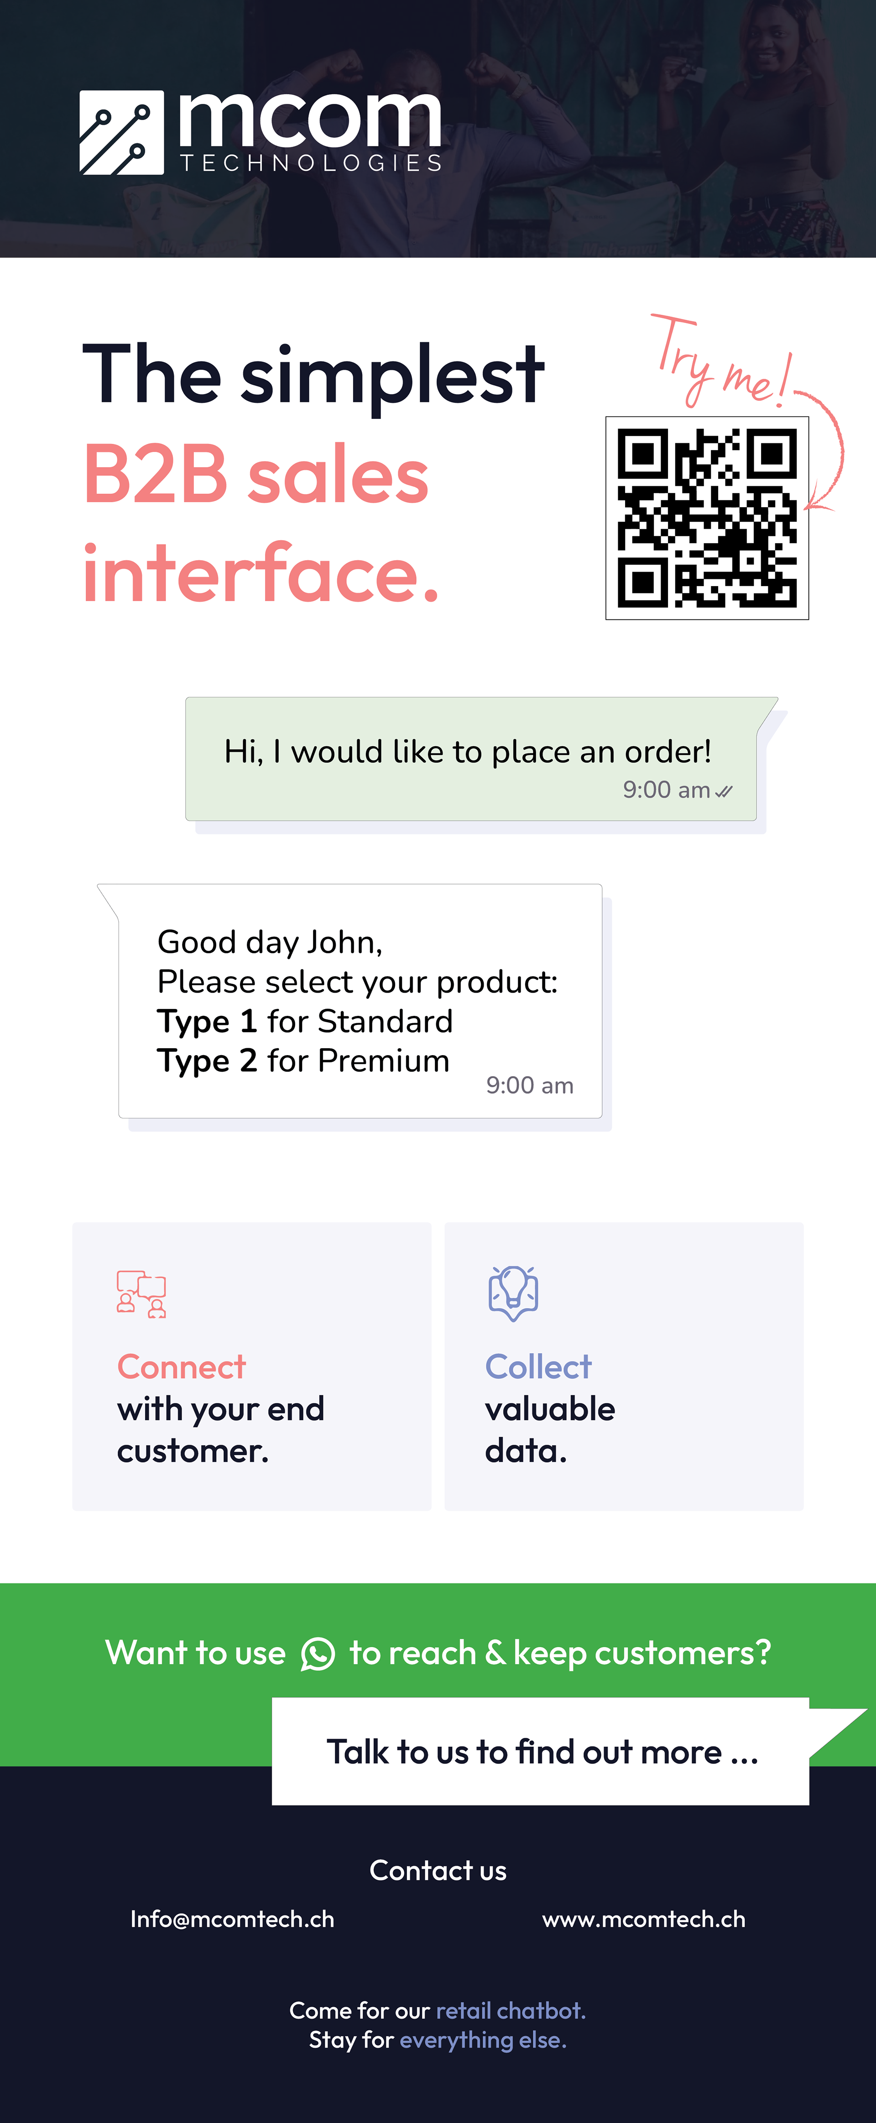The height and width of the screenshot is (2123, 876).
Task: Click the WhatsApp icon in green banner
Action: point(318,1654)
